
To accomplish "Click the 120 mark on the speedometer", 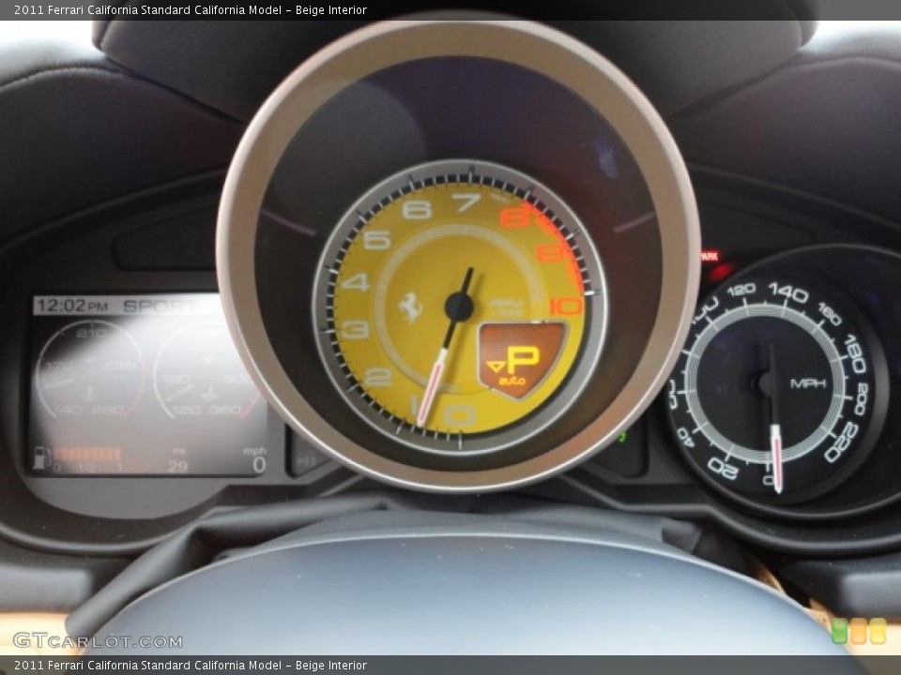I will tap(741, 291).
